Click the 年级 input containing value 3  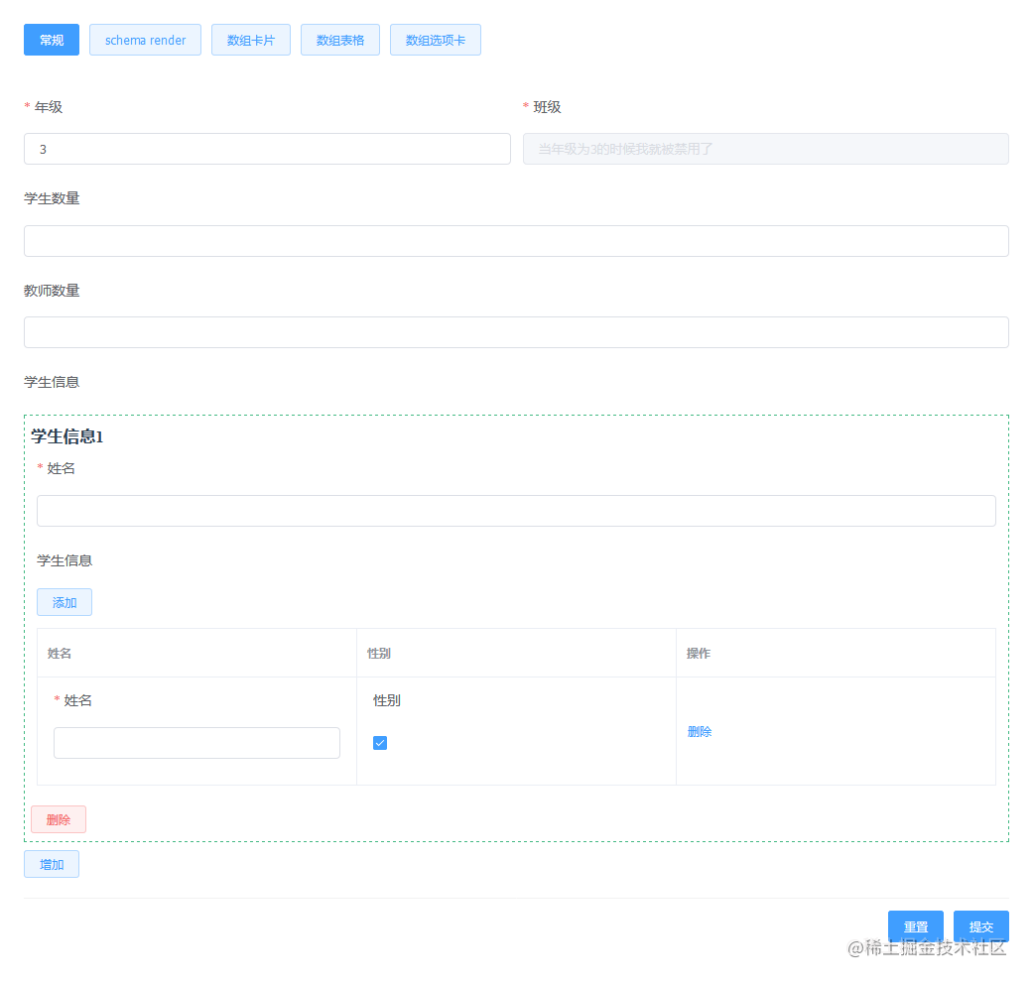click(x=267, y=149)
